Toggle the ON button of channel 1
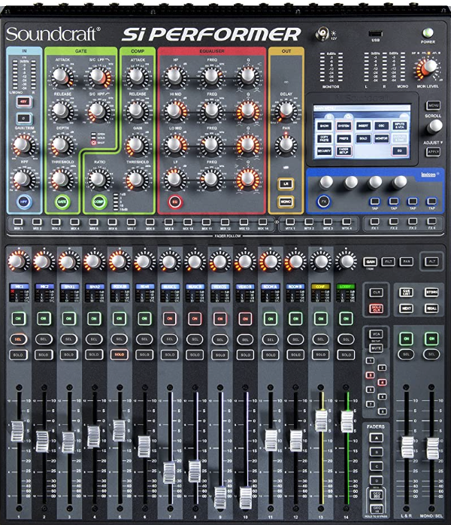Image resolution: width=451 pixels, height=525 pixels. (18, 318)
